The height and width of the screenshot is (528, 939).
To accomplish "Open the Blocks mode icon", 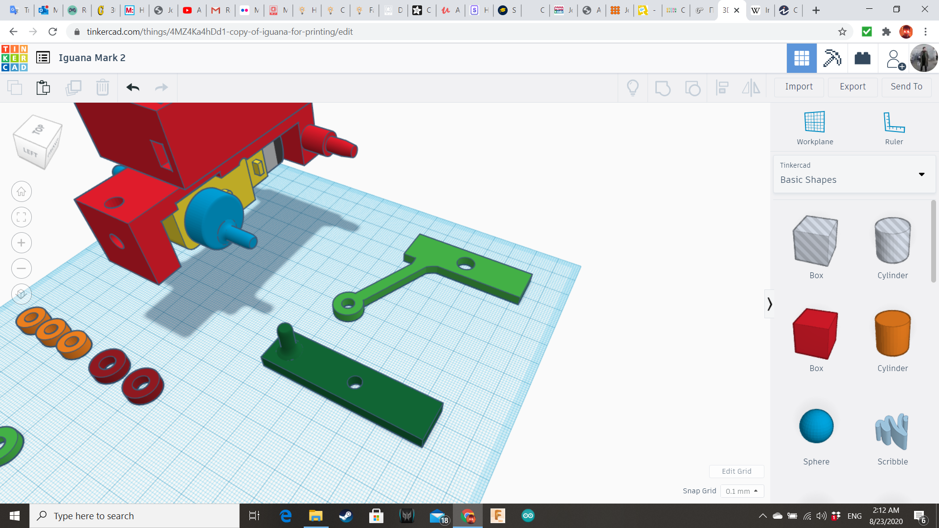I will (832, 58).
